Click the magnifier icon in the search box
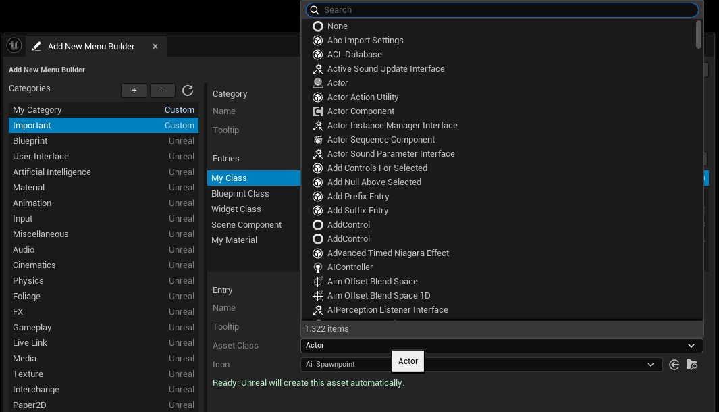Image resolution: width=719 pixels, height=412 pixels. (315, 10)
